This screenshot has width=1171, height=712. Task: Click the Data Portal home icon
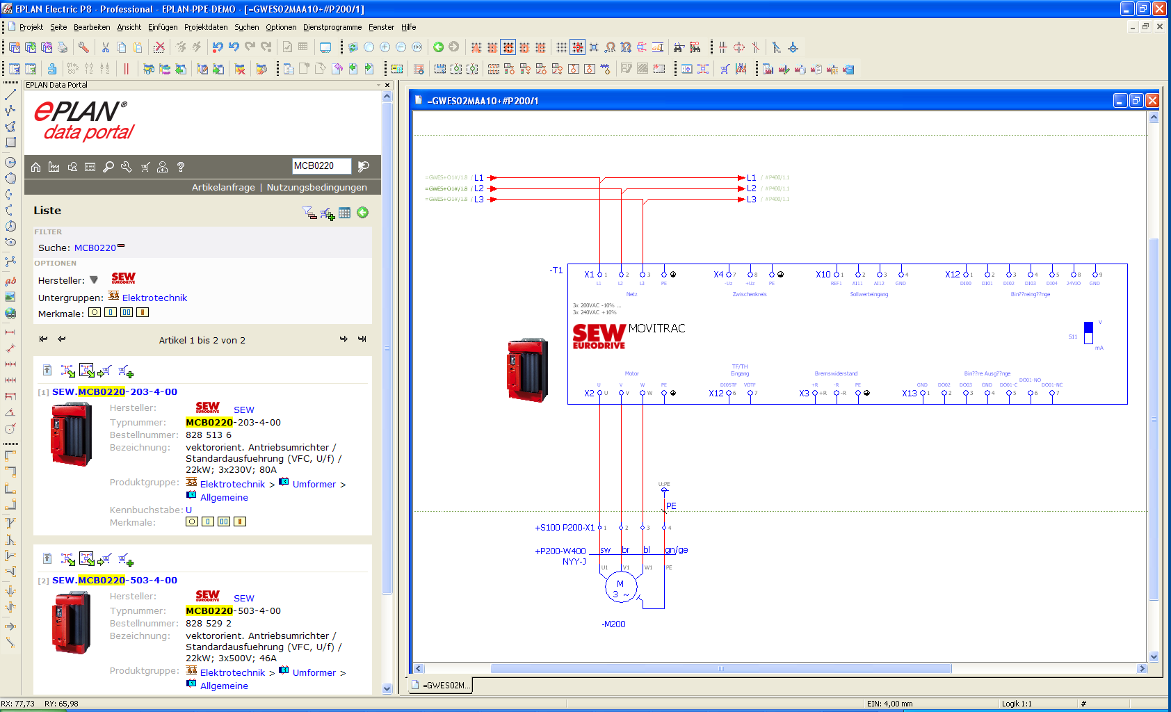point(36,167)
